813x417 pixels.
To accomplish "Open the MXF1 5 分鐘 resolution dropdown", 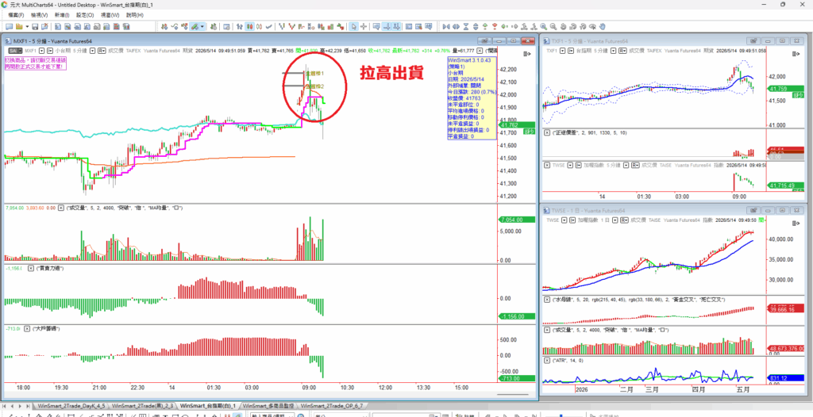I will click(x=93, y=51).
